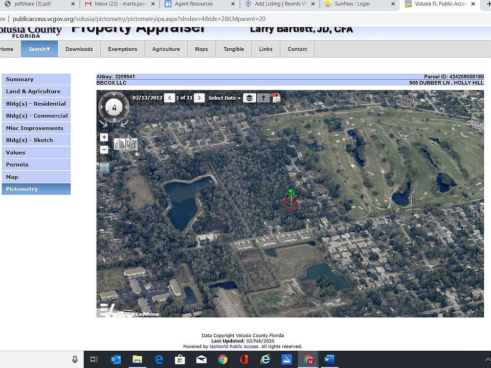The width and height of the screenshot is (491, 368).
Task: Toggle full-extent view of the map
Action: click(104, 168)
